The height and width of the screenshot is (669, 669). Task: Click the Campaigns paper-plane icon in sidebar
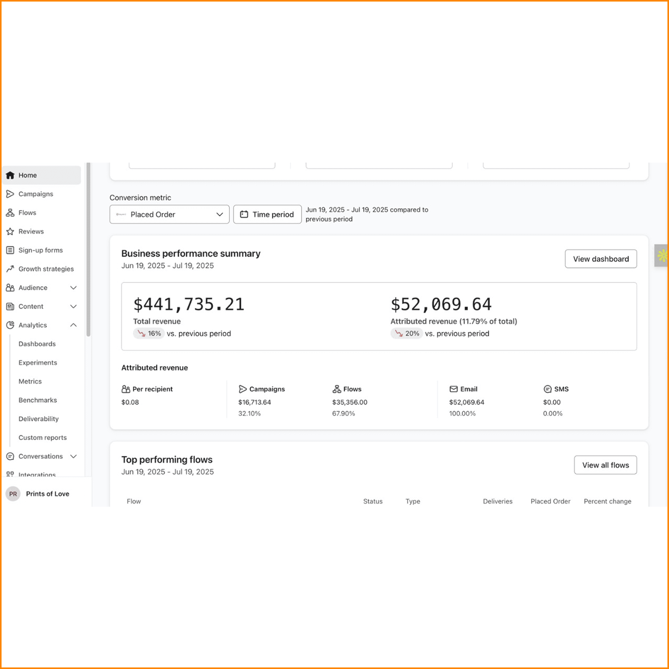pyautogui.click(x=10, y=194)
